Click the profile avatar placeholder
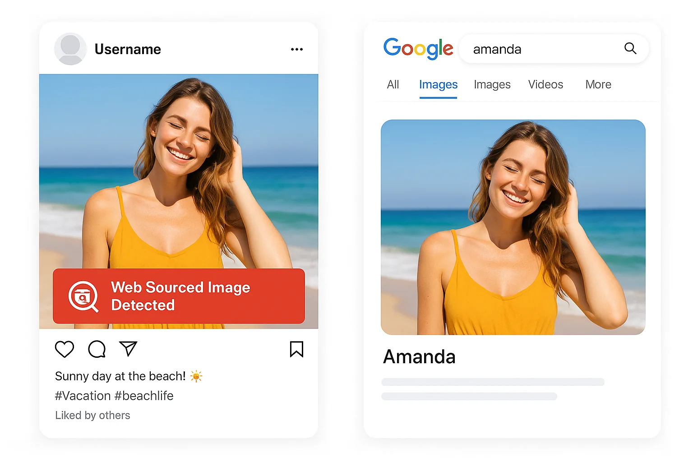 pyautogui.click(x=70, y=49)
